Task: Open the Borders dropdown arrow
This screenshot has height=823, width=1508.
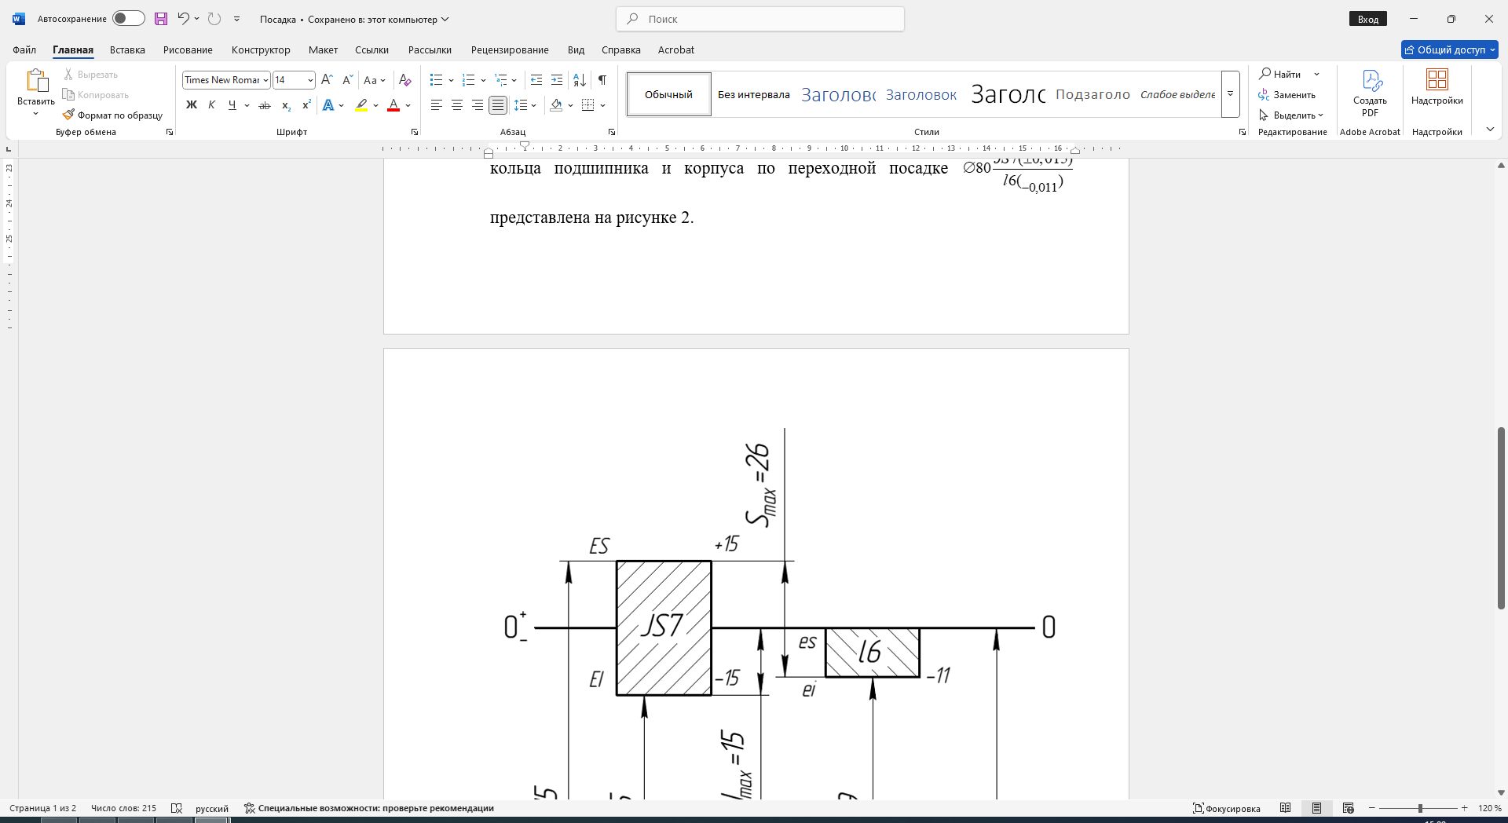Action: 603,105
